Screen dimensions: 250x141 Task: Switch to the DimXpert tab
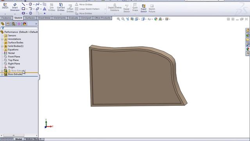coord(86,18)
